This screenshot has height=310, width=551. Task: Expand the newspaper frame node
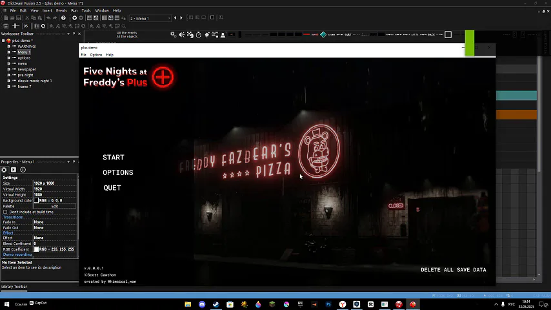pyautogui.click(x=9, y=69)
